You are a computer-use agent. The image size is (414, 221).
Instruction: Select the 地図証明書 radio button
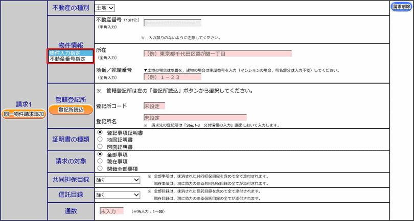click(x=100, y=139)
